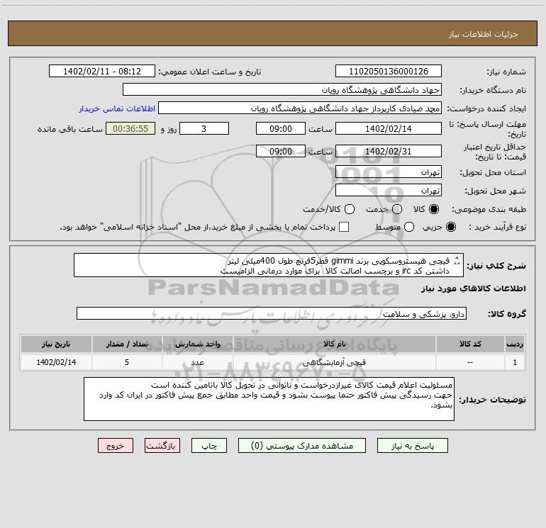
Task: Click the request creator name field
Action: click(300, 108)
